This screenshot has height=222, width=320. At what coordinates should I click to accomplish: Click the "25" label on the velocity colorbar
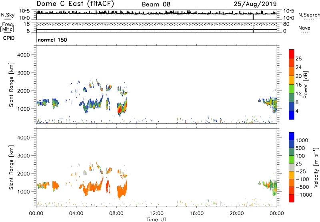click(298, 164)
